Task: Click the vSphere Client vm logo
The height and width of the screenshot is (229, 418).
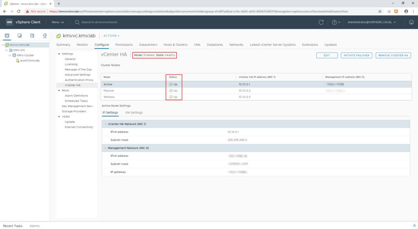Action: tap(9, 22)
